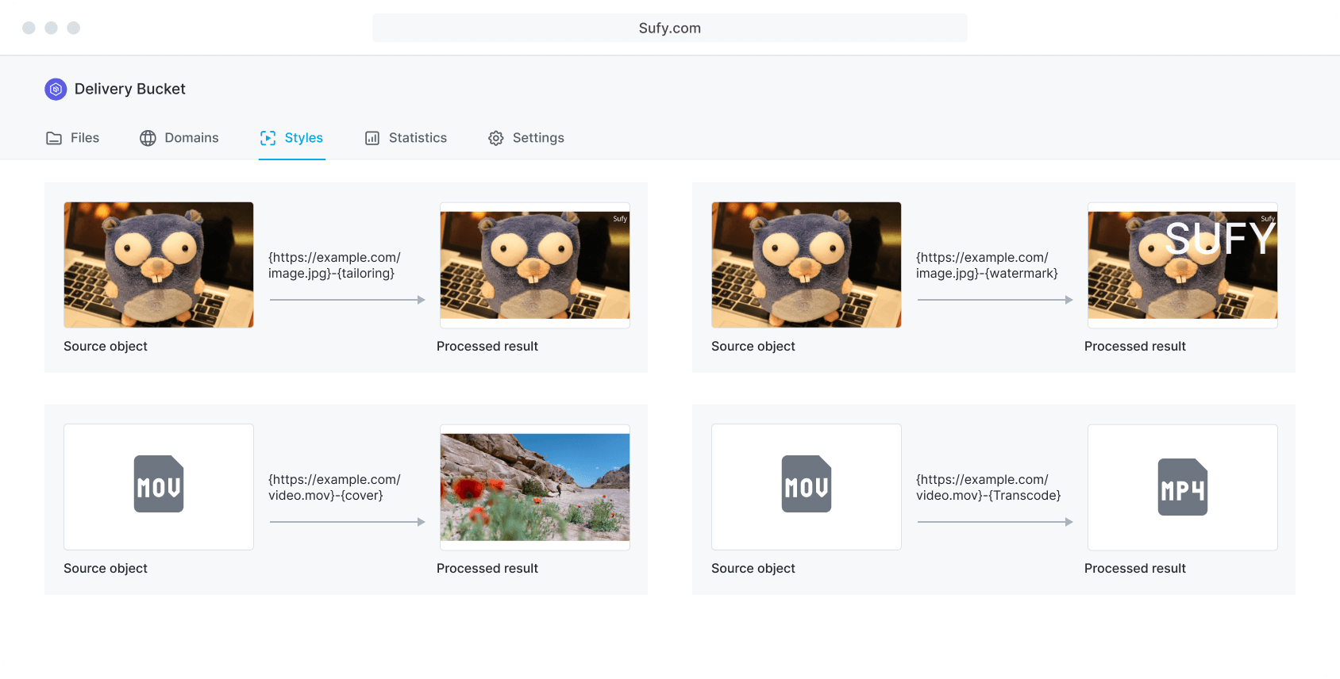Click Source object label in watermark card

(753, 347)
